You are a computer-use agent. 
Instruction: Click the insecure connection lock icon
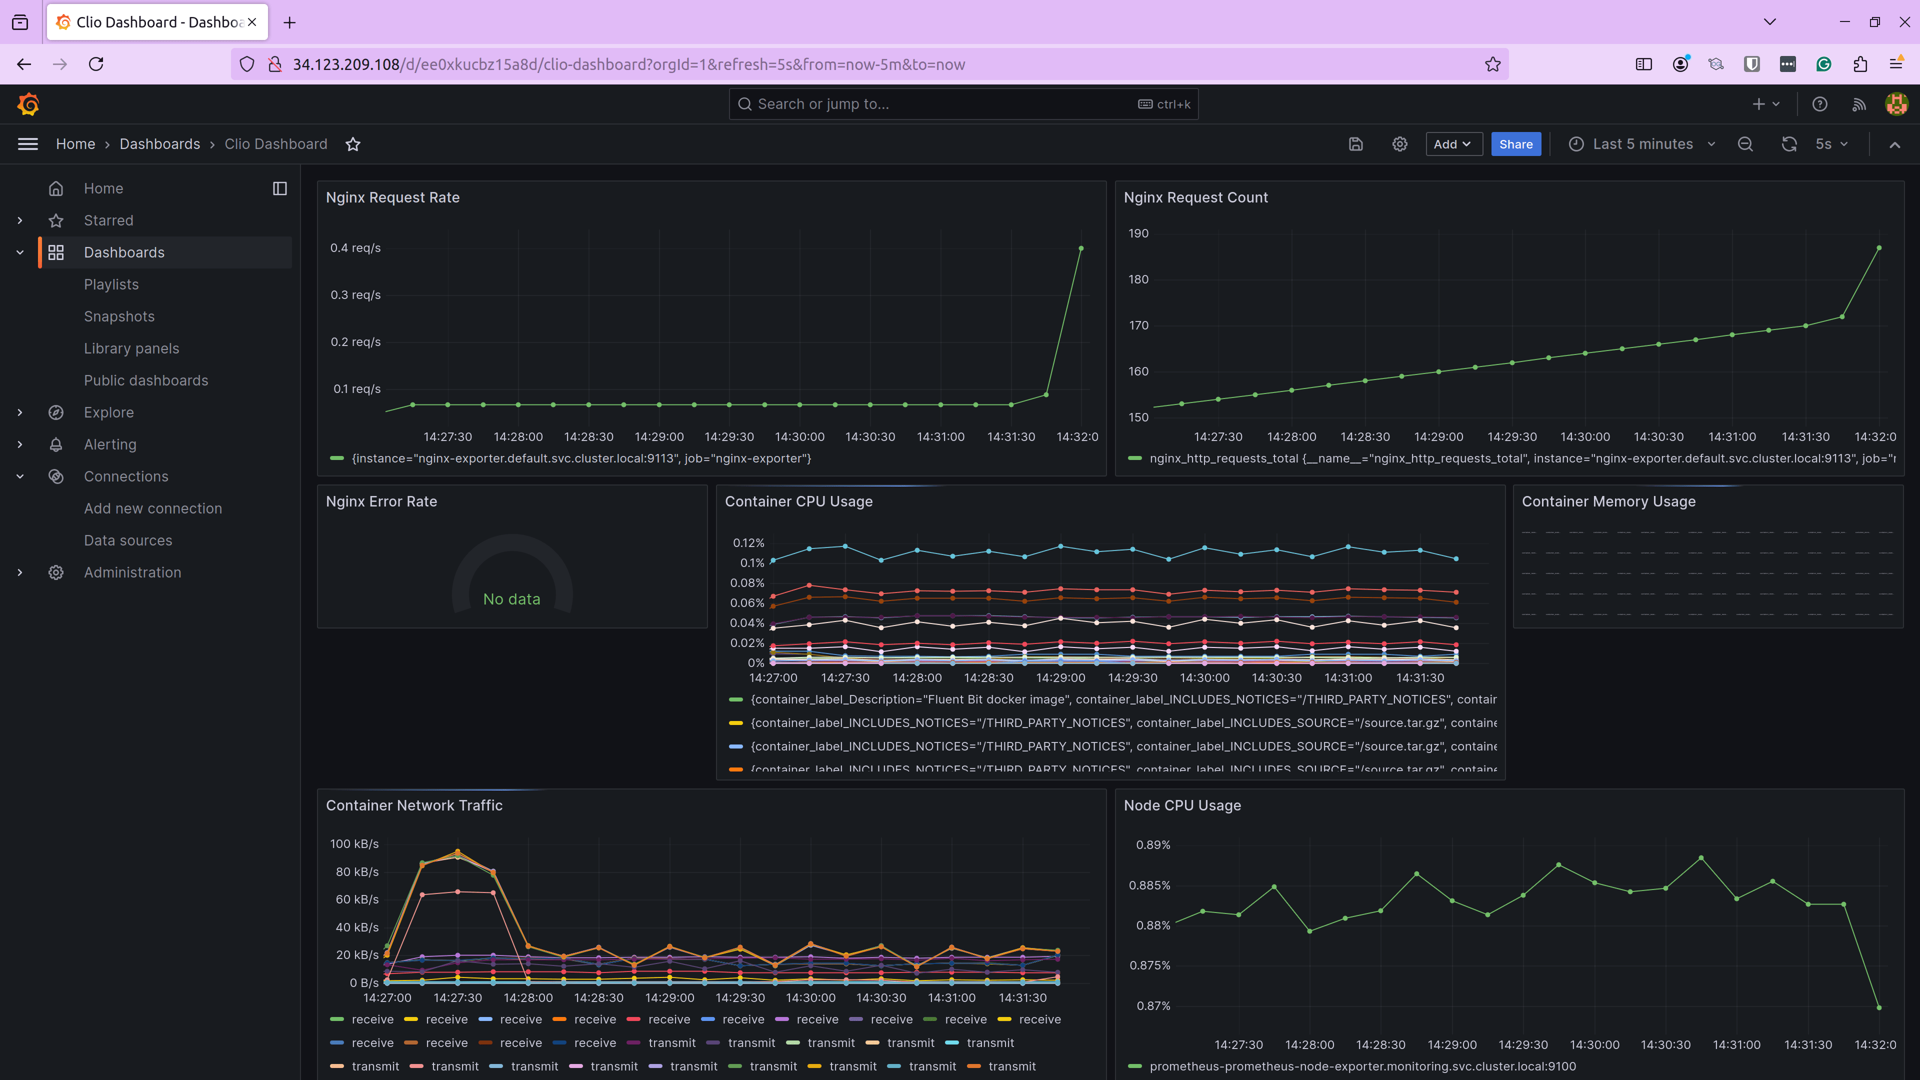click(275, 64)
